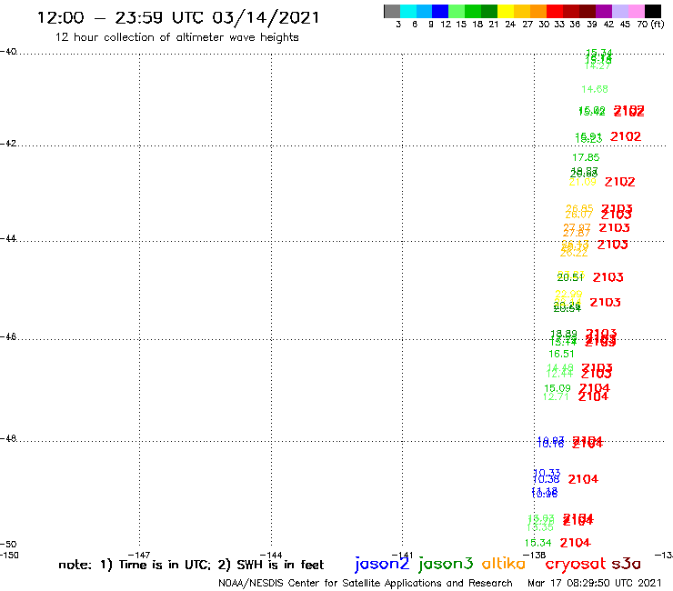Click the gray swatch in the color legend
This screenshot has width=673, height=591.
[x=392, y=11]
